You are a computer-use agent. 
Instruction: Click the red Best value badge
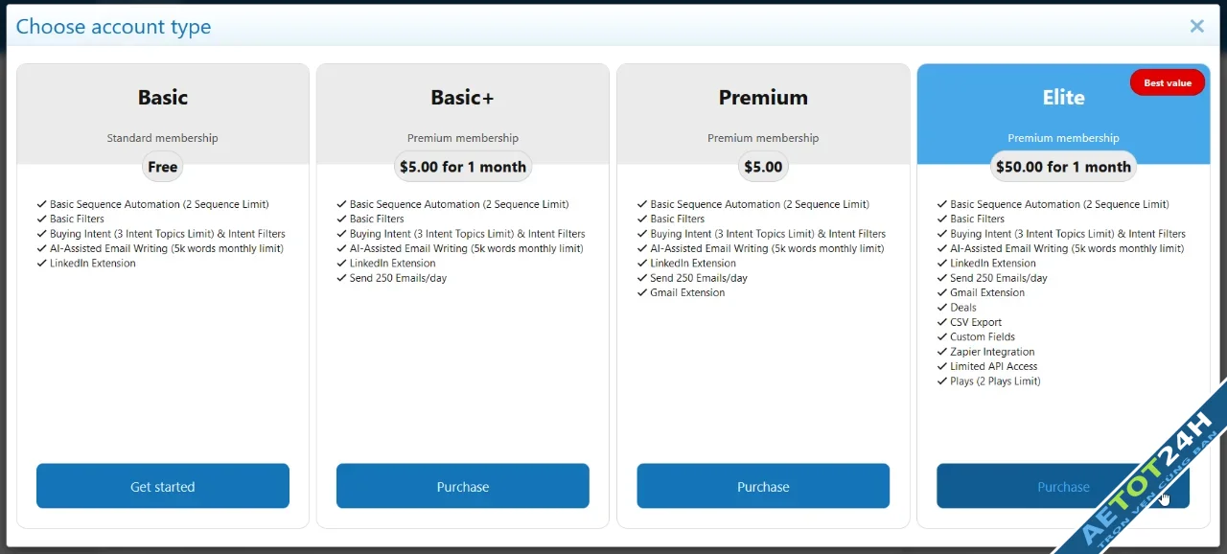(x=1167, y=82)
